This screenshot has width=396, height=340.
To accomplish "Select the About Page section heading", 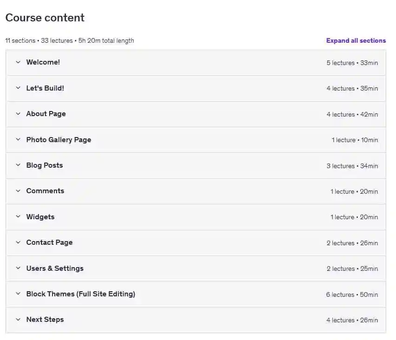I will pos(46,114).
